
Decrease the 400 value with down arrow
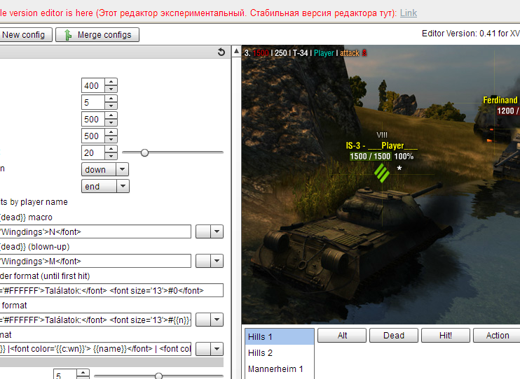pos(111,89)
